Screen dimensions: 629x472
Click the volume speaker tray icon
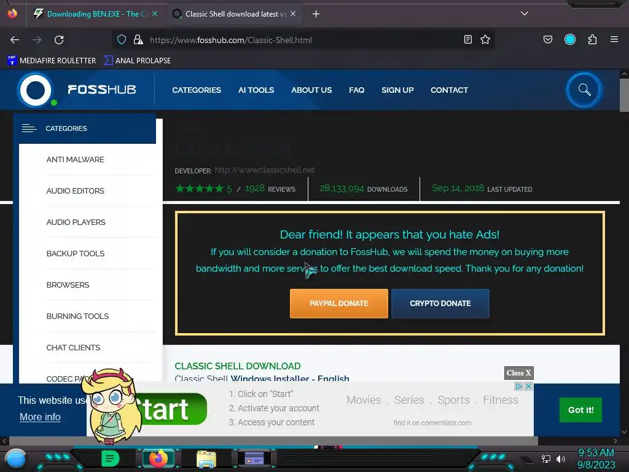(x=561, y=458)
